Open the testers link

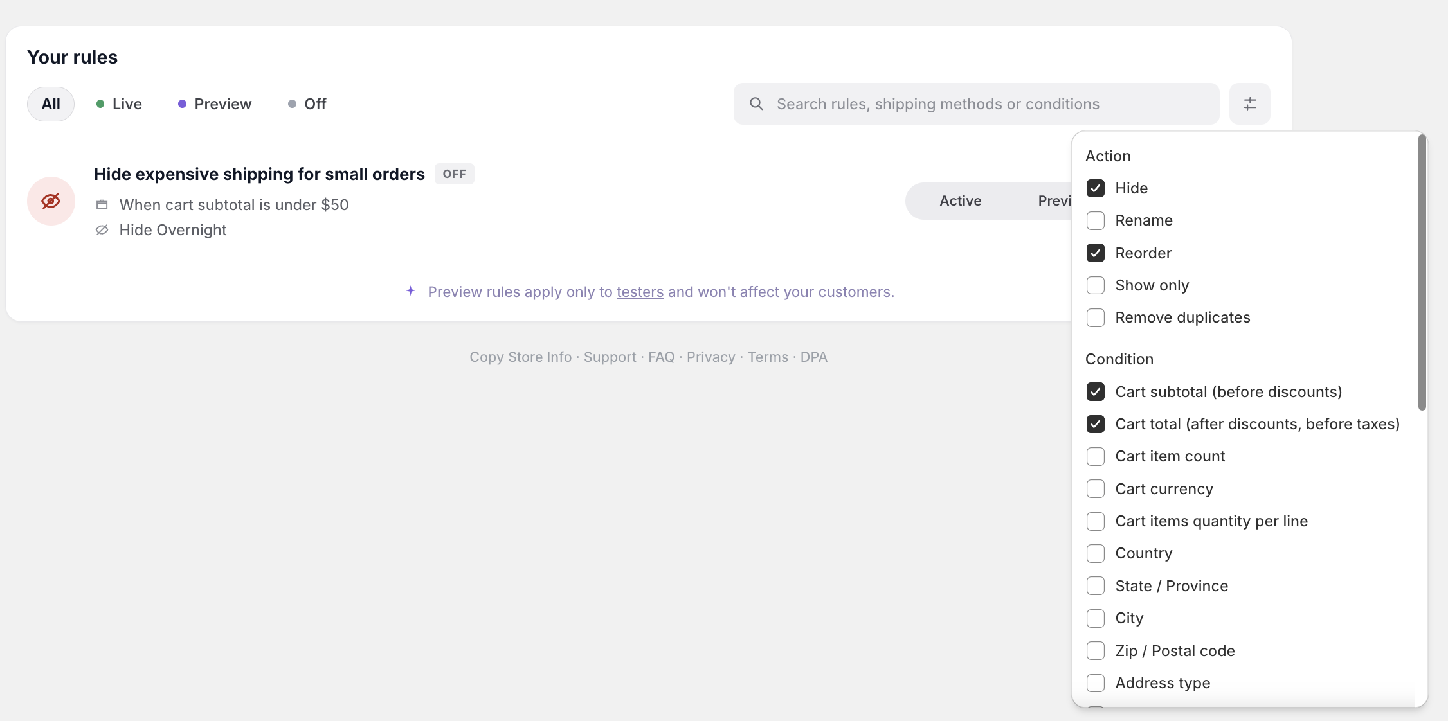pyautogui.click(x=640, y=292)
